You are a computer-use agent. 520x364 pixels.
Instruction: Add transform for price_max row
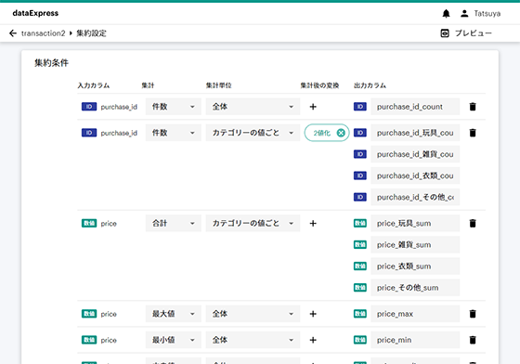313,314
